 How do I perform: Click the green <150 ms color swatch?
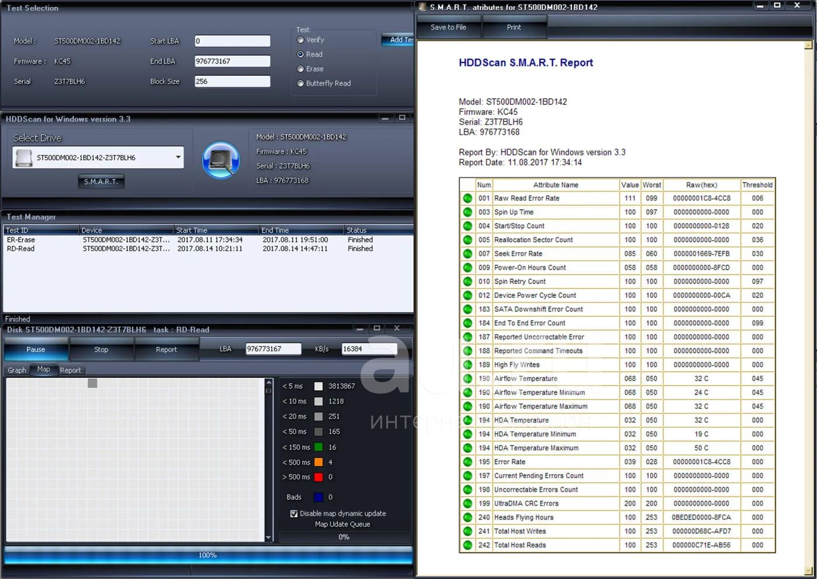(319, 447)
